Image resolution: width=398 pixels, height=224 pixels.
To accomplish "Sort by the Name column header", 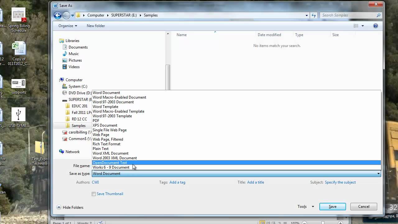I will coord(182,35).
